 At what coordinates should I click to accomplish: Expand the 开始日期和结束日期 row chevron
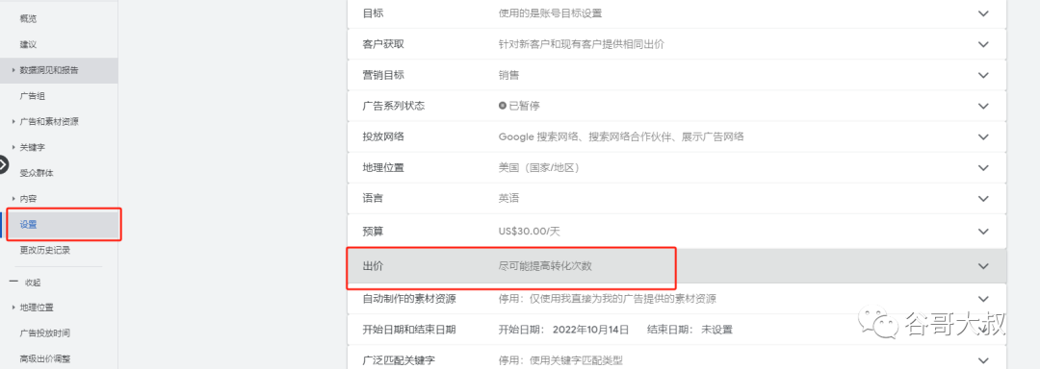point(983,330)
